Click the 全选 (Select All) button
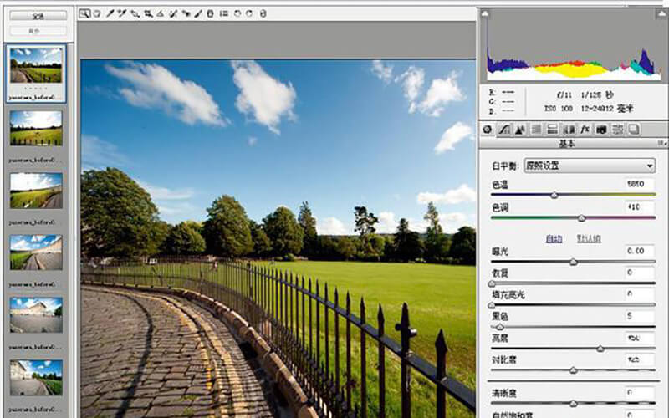The image size is (669, 418). 37,16
